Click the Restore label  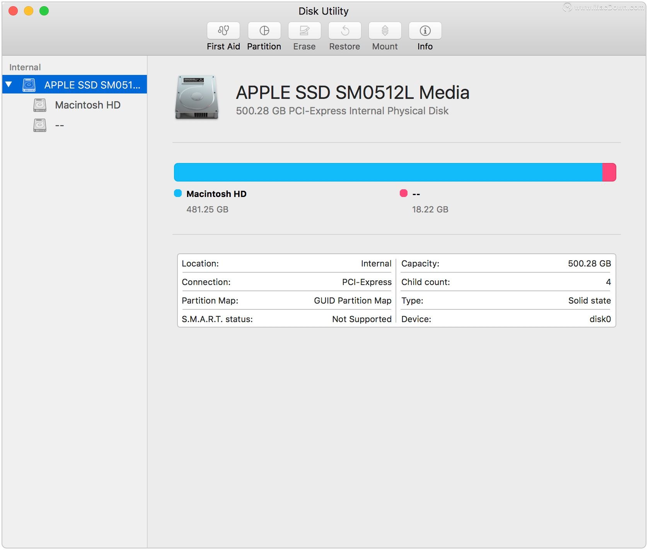click(x=344, y=46)
